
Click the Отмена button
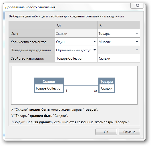click(x=129, y=132)
